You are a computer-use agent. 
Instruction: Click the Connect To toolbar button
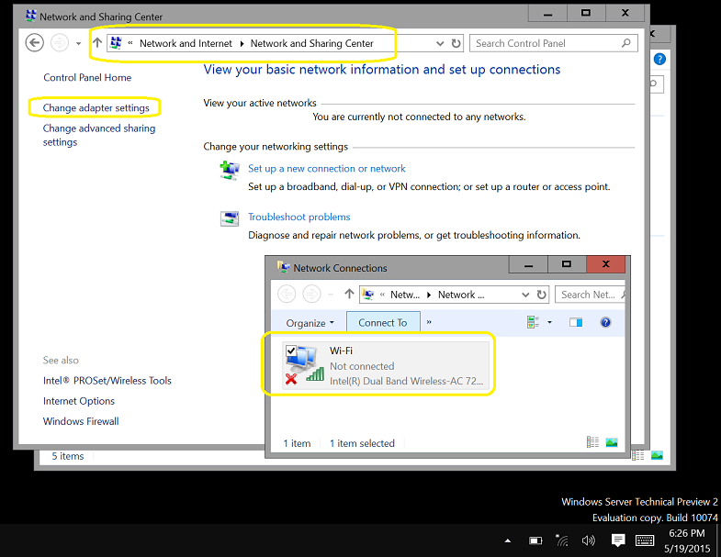pyautogui.click(x=383, y=323)
